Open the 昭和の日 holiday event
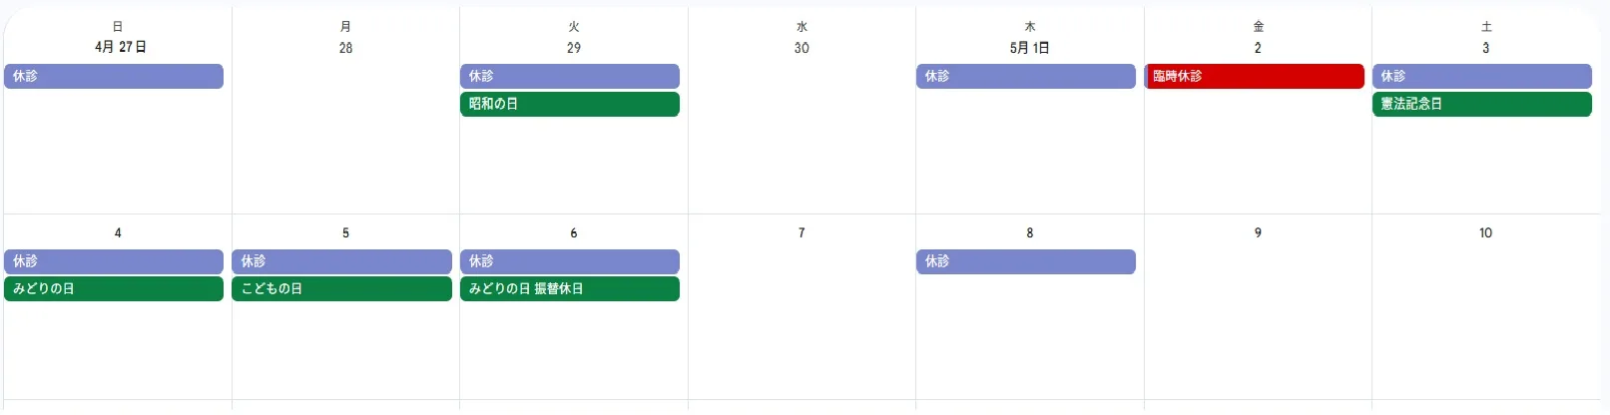Image resolution: width=1610 pixels, height=415 pixels. click(x=570, y=104)
